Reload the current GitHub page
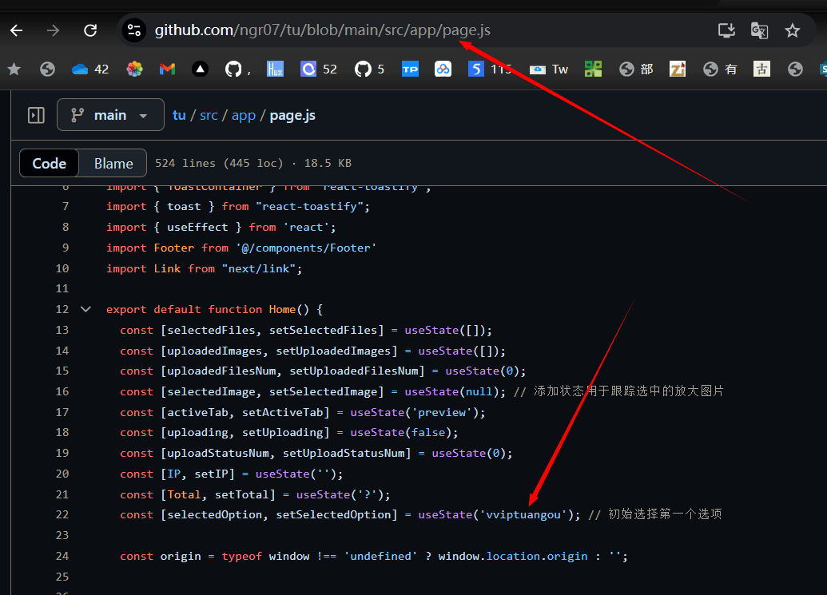 coord(90,30)
